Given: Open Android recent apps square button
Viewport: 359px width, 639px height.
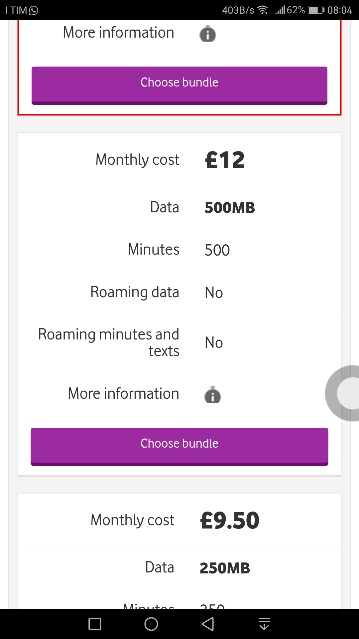Looking at the screenshot, I should coord(95,624).
